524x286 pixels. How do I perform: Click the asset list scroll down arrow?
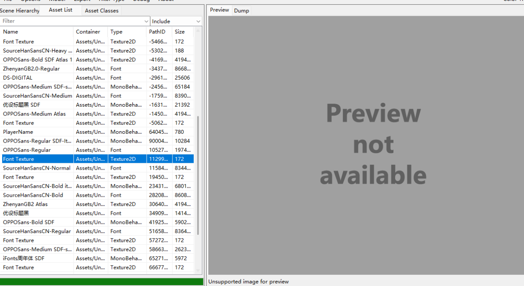click(199, 270)
